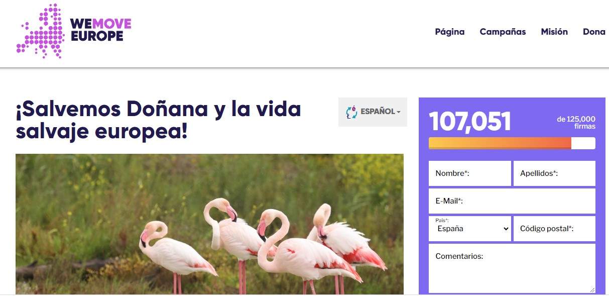Click the 107,051 signature counter

coord(470,122)
